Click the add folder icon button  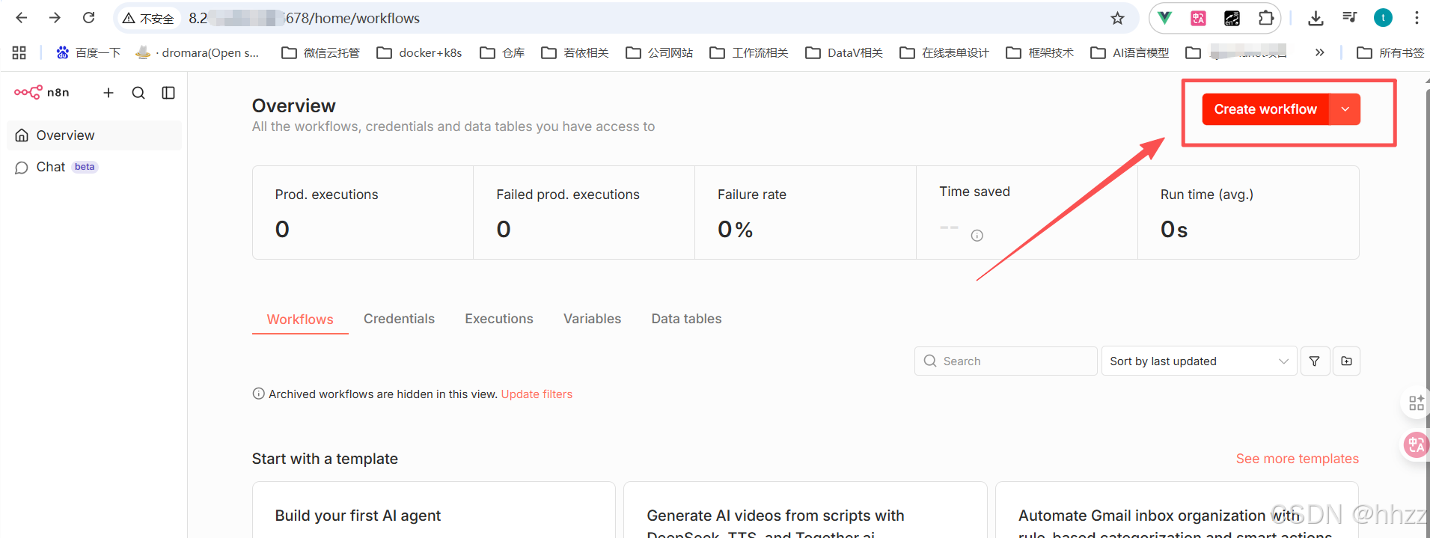click(x=1346, y=361)
